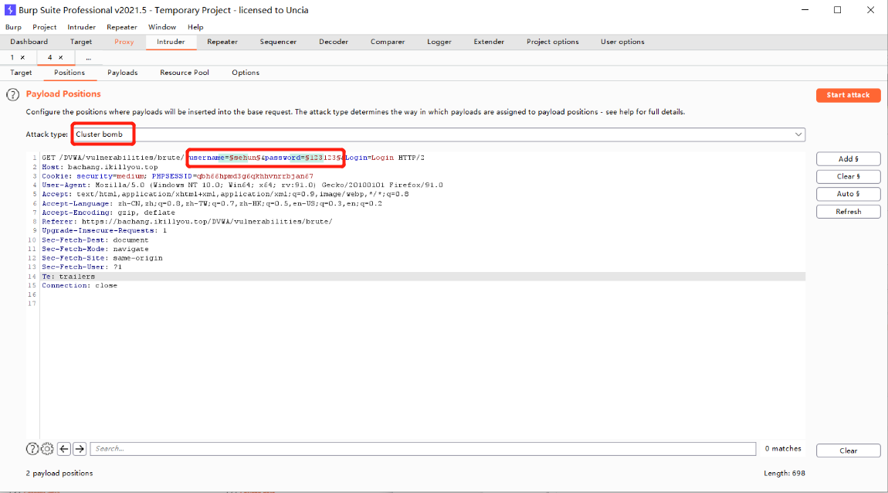888x493 pixels.
Task: Select the Positions sub-tab
Action: [x=69, y=73]
